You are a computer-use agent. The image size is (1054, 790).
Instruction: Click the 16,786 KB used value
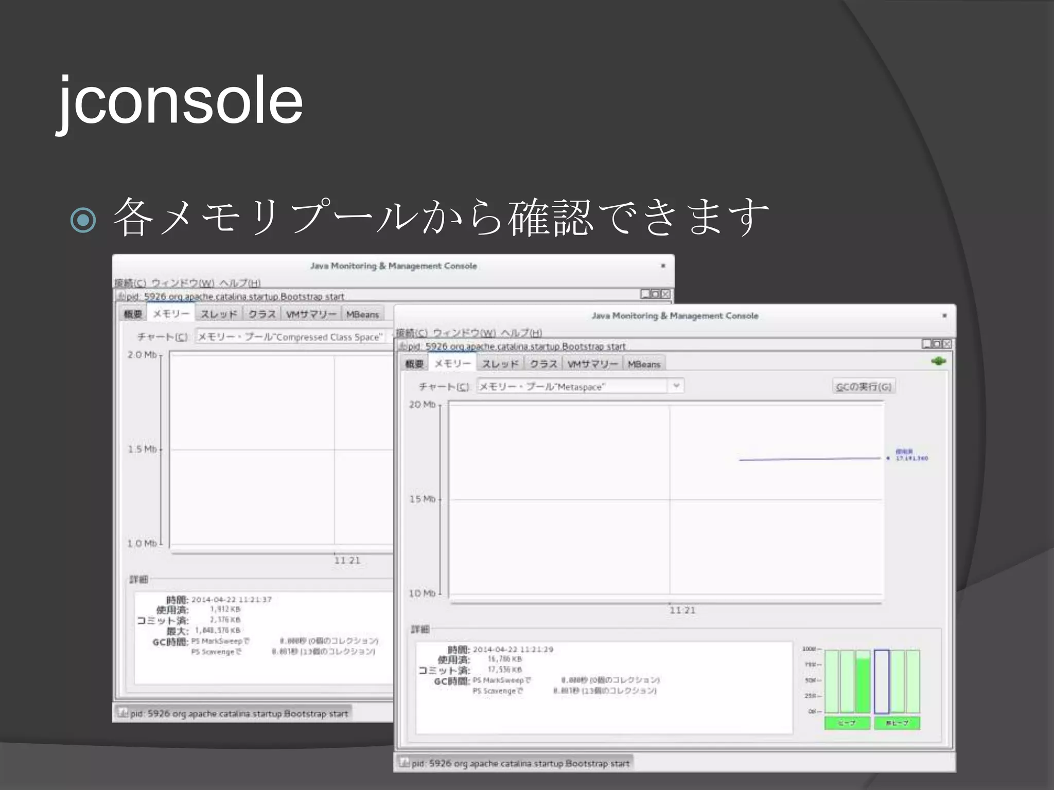click(505, 659)
